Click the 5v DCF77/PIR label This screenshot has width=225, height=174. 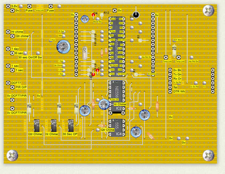click(17, 96)
